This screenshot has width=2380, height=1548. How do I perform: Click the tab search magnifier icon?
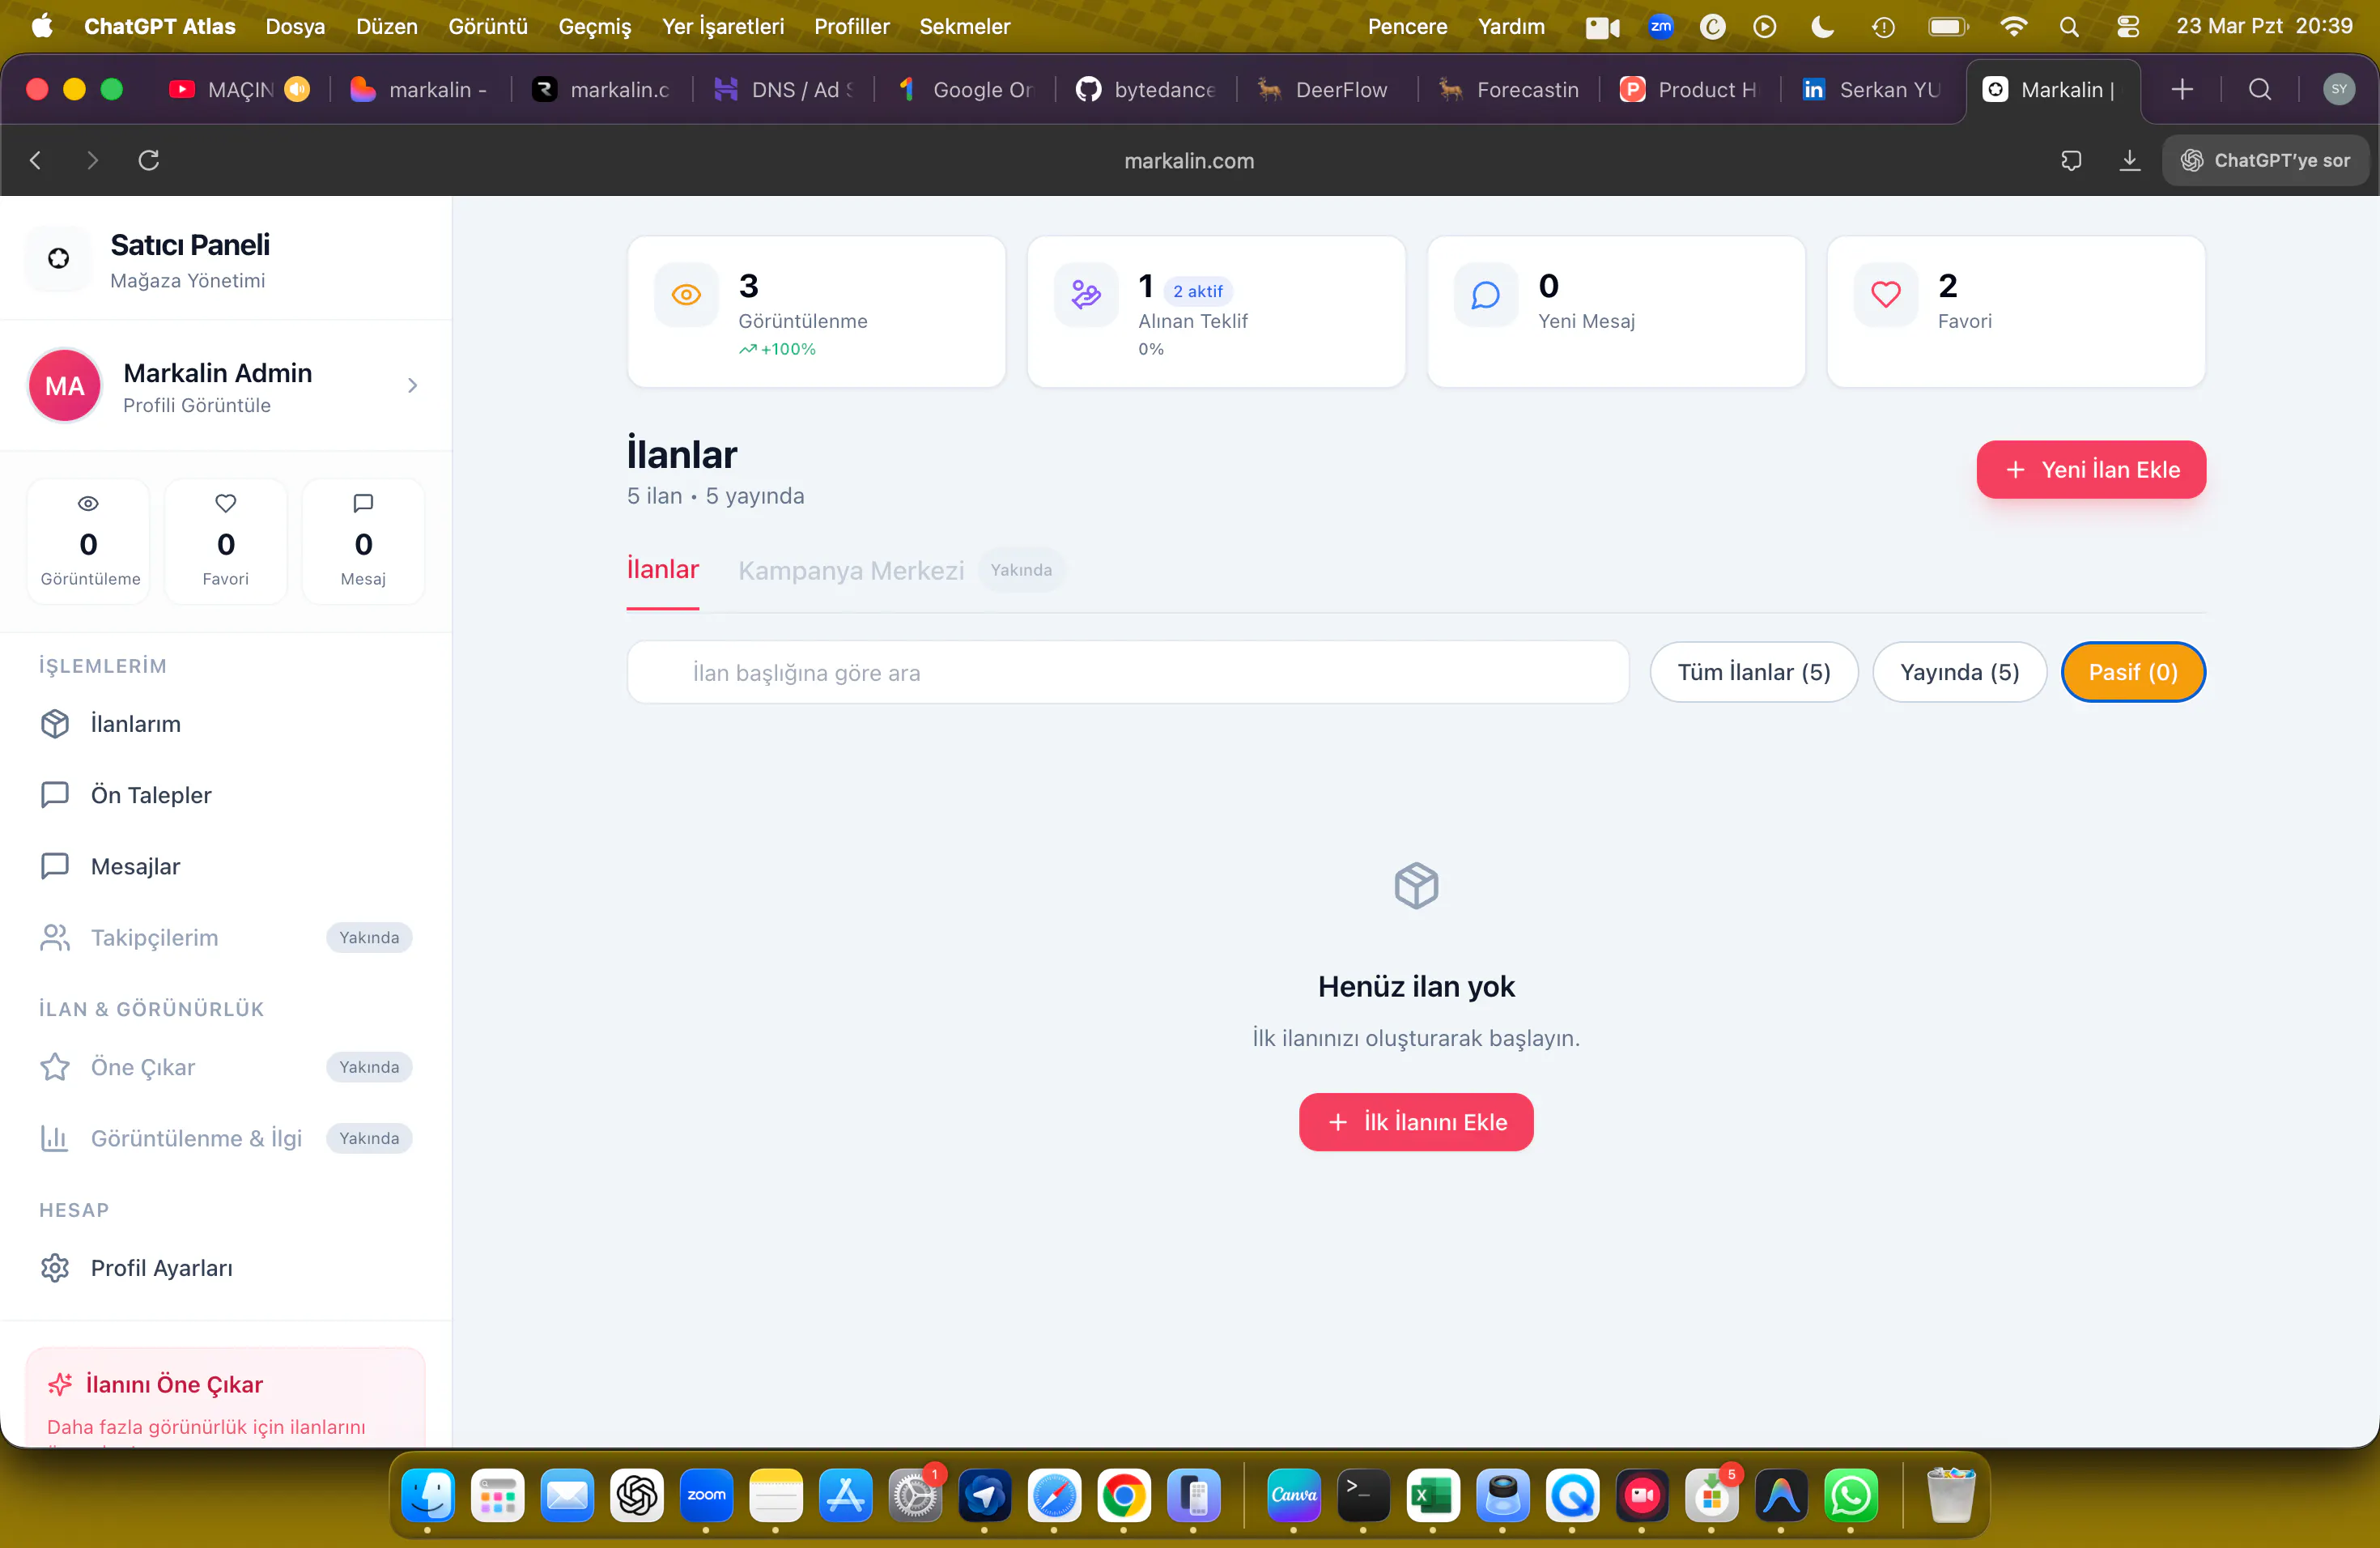pos(2260,89)
